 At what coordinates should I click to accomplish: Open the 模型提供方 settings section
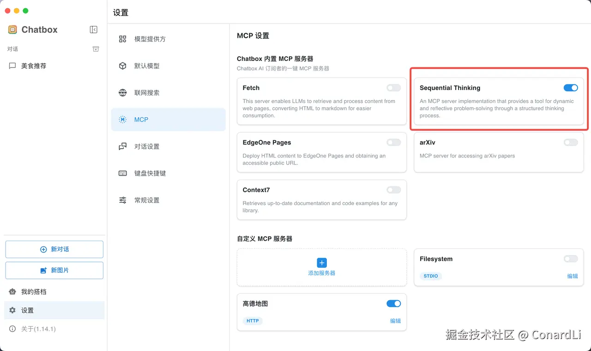[x=168, y=39]
